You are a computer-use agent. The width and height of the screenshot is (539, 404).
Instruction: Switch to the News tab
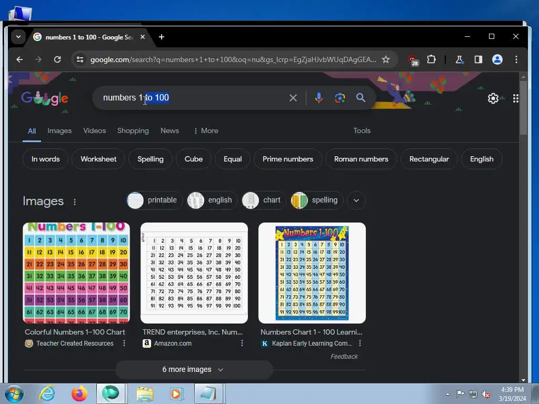click(x=170, y=131)
